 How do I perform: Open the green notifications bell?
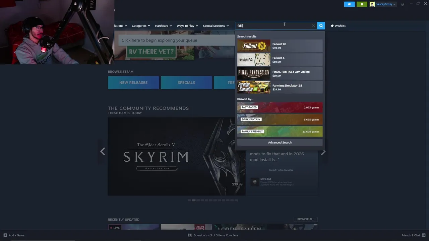362,4
